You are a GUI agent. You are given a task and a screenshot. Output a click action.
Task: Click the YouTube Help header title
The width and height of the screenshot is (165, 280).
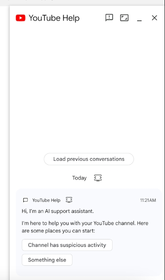pos(54,18)
